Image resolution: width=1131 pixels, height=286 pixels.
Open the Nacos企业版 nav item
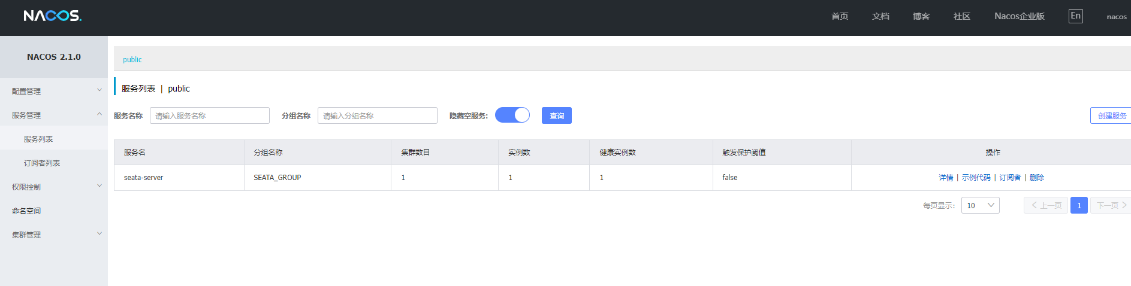click(x=1020, y=16)
